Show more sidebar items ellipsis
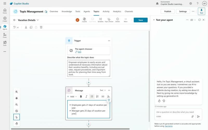 (x=5, y=51)
